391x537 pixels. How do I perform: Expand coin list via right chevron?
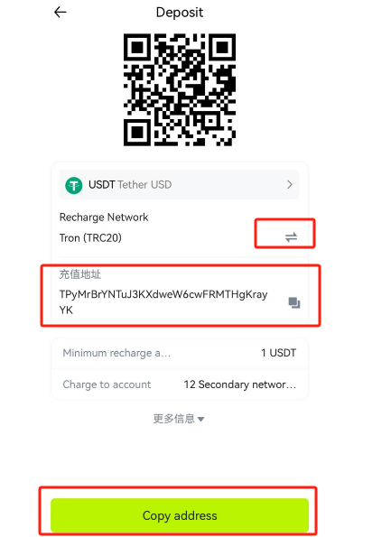pos(290,185)
